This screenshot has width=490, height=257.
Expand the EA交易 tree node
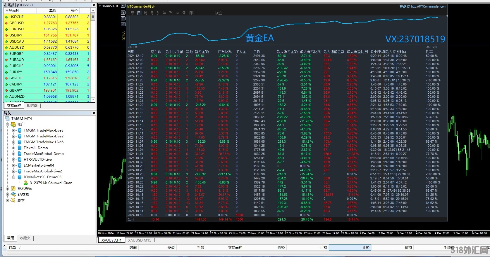[8, 195]
